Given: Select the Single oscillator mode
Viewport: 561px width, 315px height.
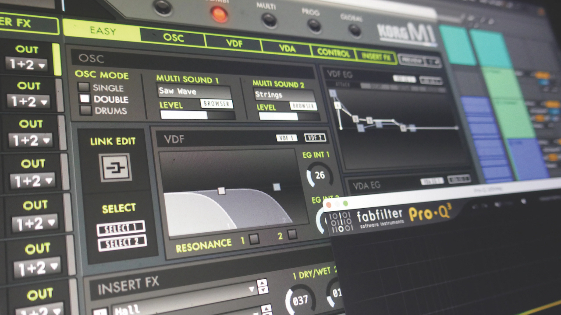Looking at the screenshot, I should (x=84, y=87).
